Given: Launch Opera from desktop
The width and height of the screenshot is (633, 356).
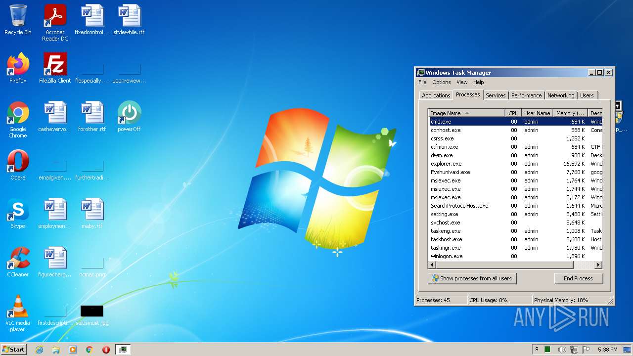Looking at the screenshot, I should click(x=18, y=165).
